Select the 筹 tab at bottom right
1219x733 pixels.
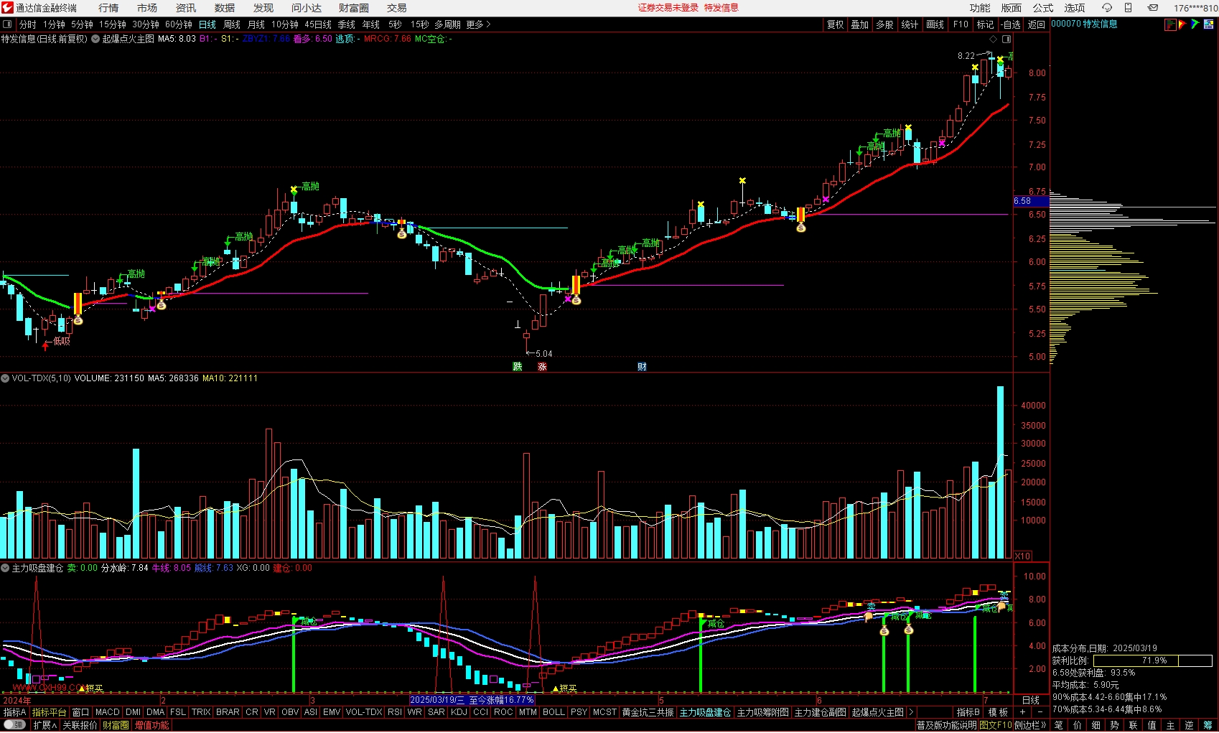tap(1208, 726)
